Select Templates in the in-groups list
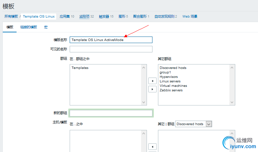The height and width of the screenshot is (152, 258). pos(80,68)
